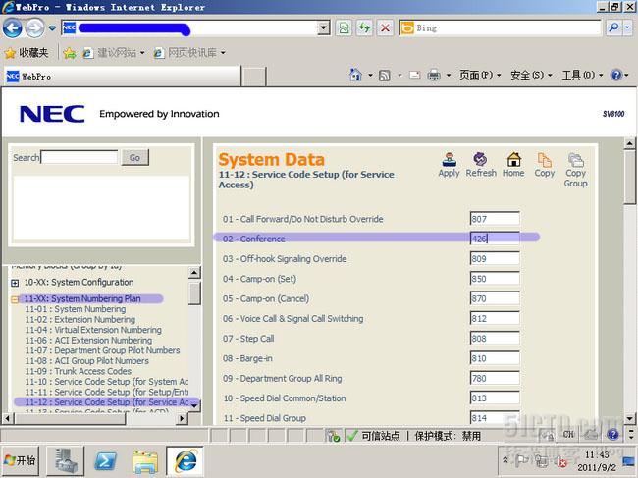Click the Copy Group icon
This screenshot has width=638, height=478.
[x=575, y=160]
